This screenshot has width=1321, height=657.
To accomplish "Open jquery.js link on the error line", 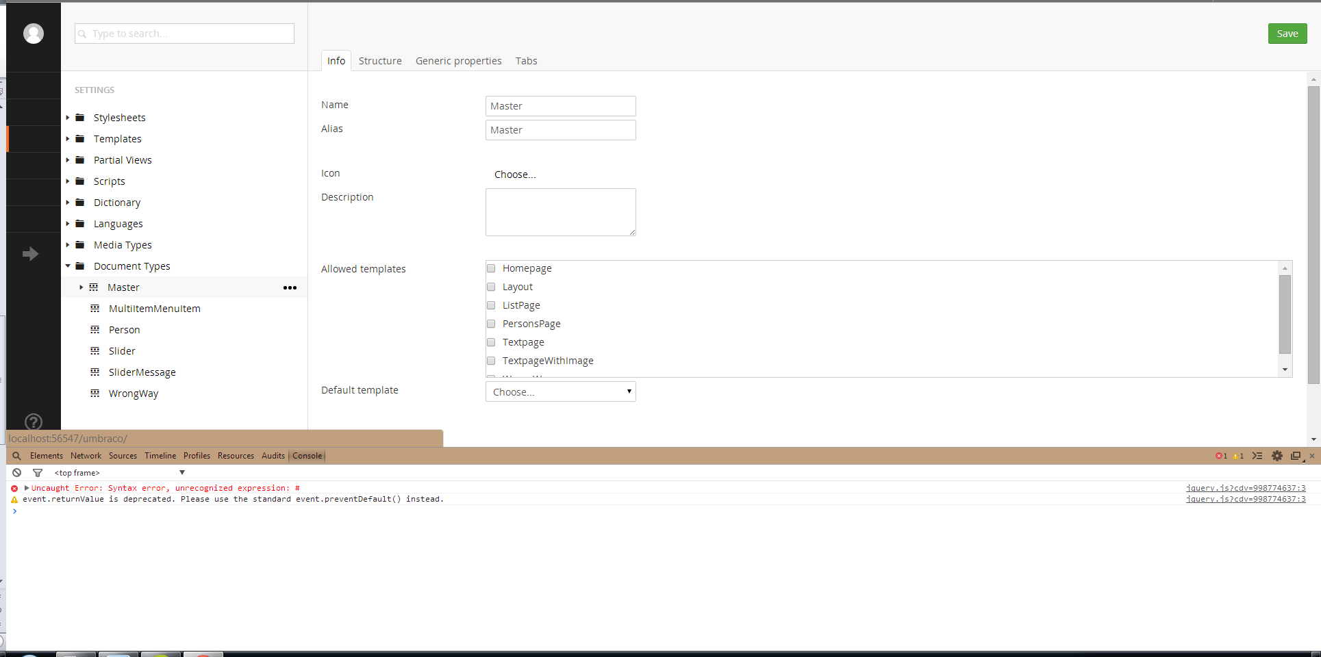I will coord(1246,488).
